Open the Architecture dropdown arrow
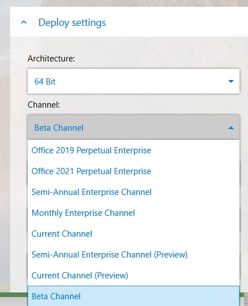The width and height of the screenshot is (248, 306). point(231,81)
